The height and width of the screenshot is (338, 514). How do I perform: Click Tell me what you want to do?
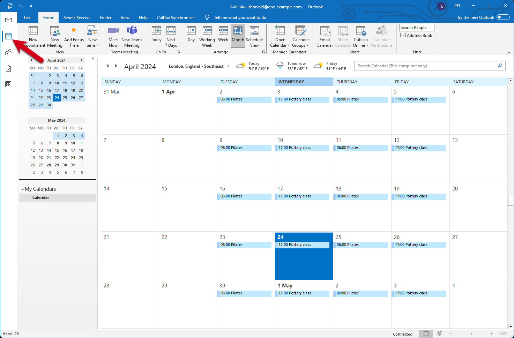[240, 17]
